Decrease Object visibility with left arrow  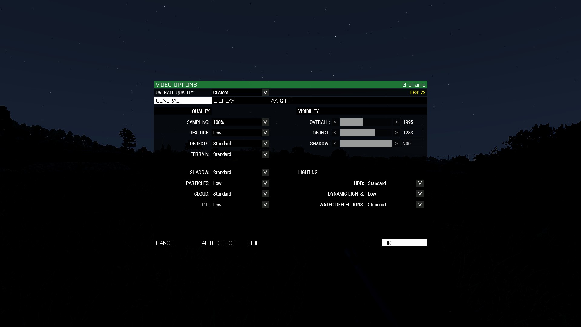coord(335,133)
